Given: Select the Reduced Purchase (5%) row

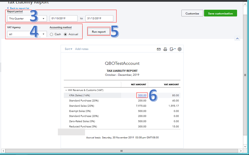Looking at the screenshot, I should 122,126.
